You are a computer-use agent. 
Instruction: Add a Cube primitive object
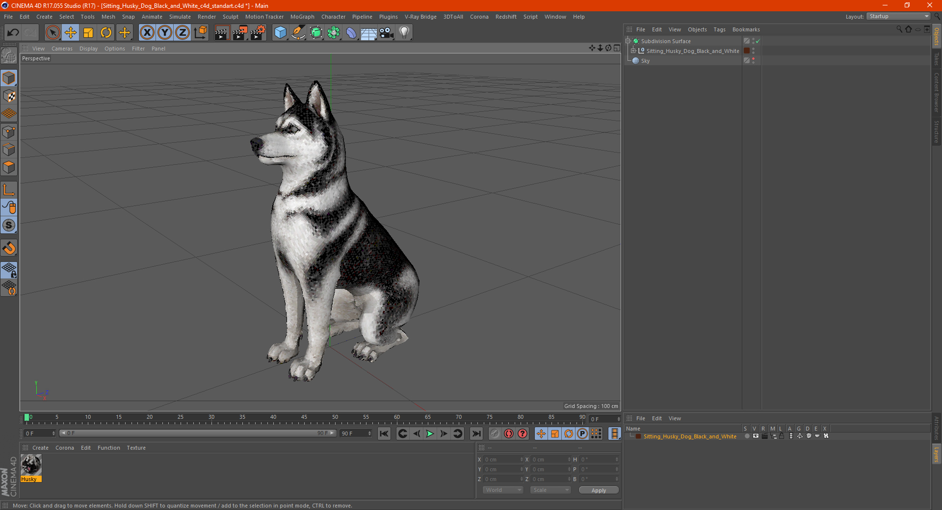(280, 33)
